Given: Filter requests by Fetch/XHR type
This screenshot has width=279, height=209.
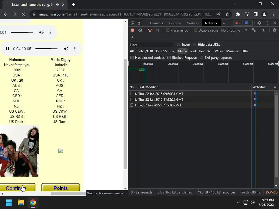Looking at the screenshot, I should point(145,51).
